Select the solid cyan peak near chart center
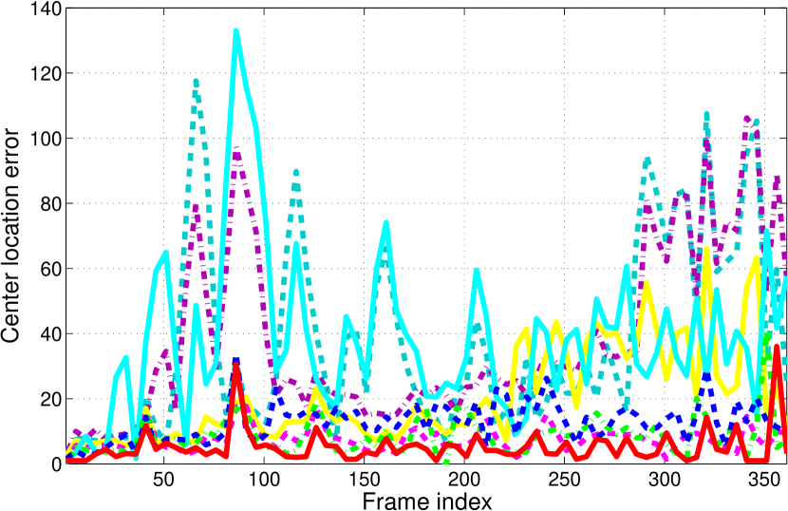The width and height of the screenshot is (788, 511). [385, 224]
